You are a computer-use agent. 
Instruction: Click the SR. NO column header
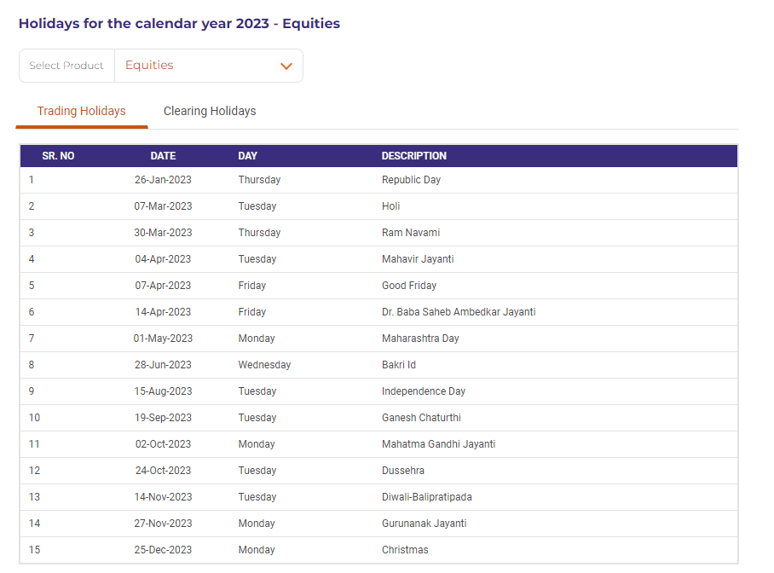pos(58,156)
